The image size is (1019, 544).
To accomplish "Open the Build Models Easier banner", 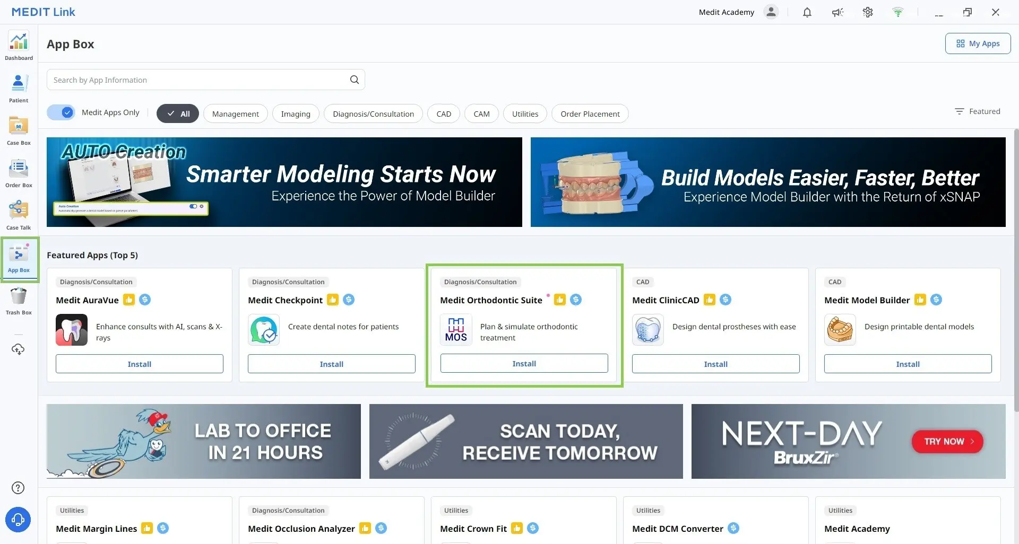I will [x=768, y=182].
